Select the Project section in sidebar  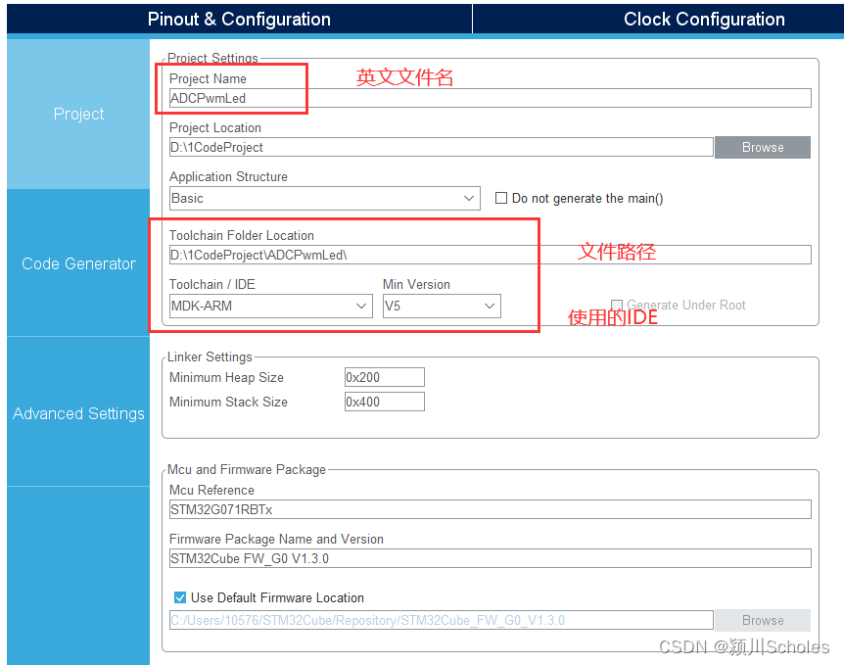pos(78,114)
